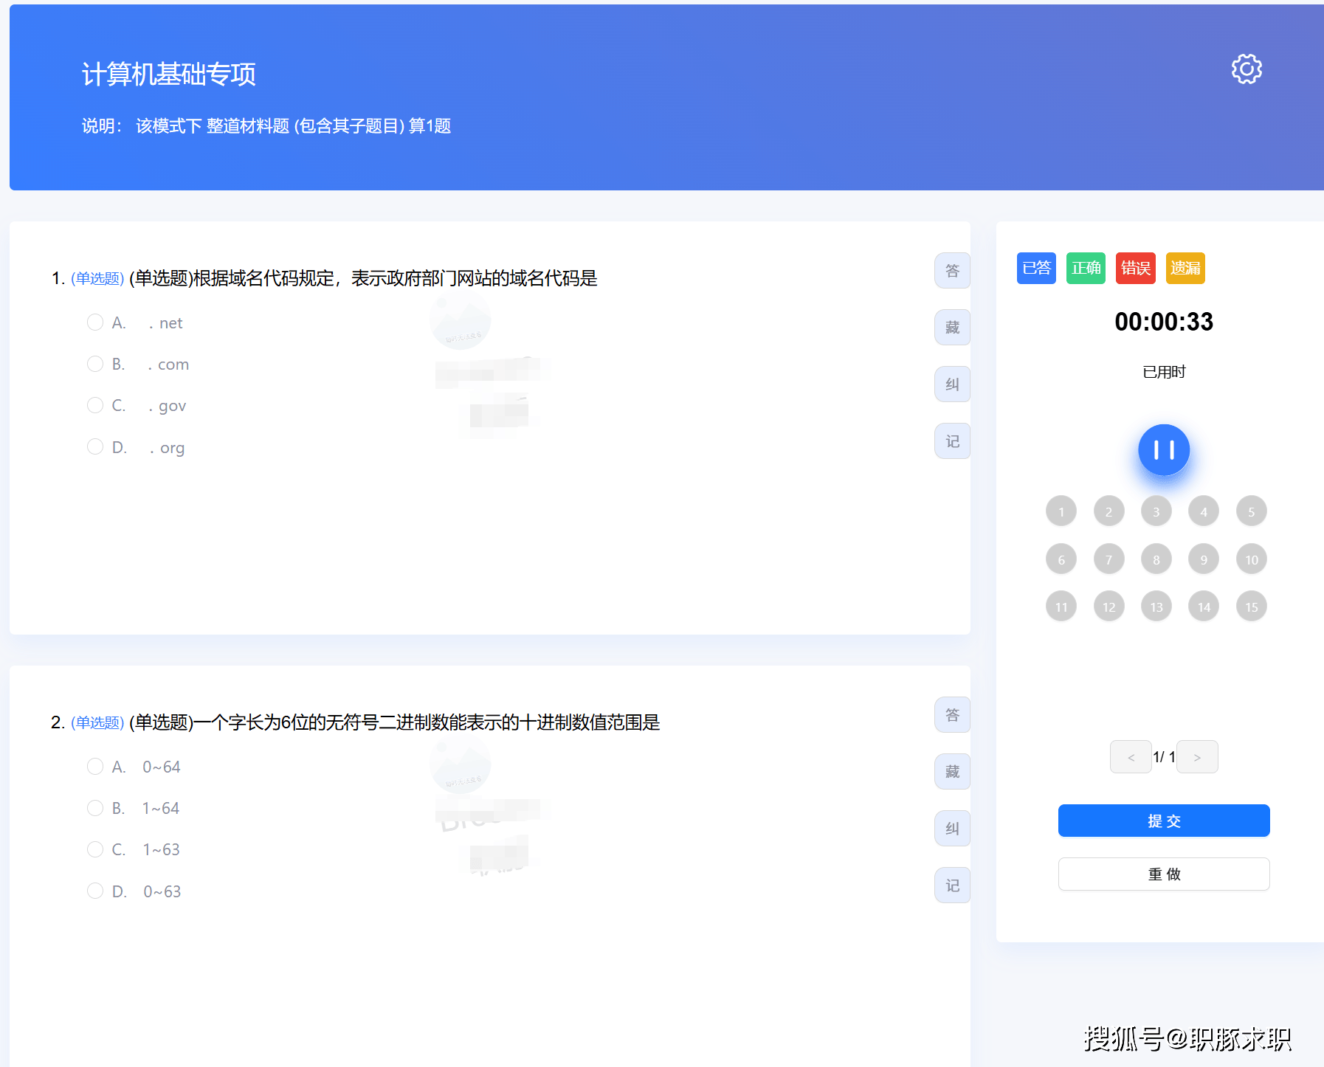Jump to question 7 in the number grid

pyautogui.click(x=1108, y=559)
